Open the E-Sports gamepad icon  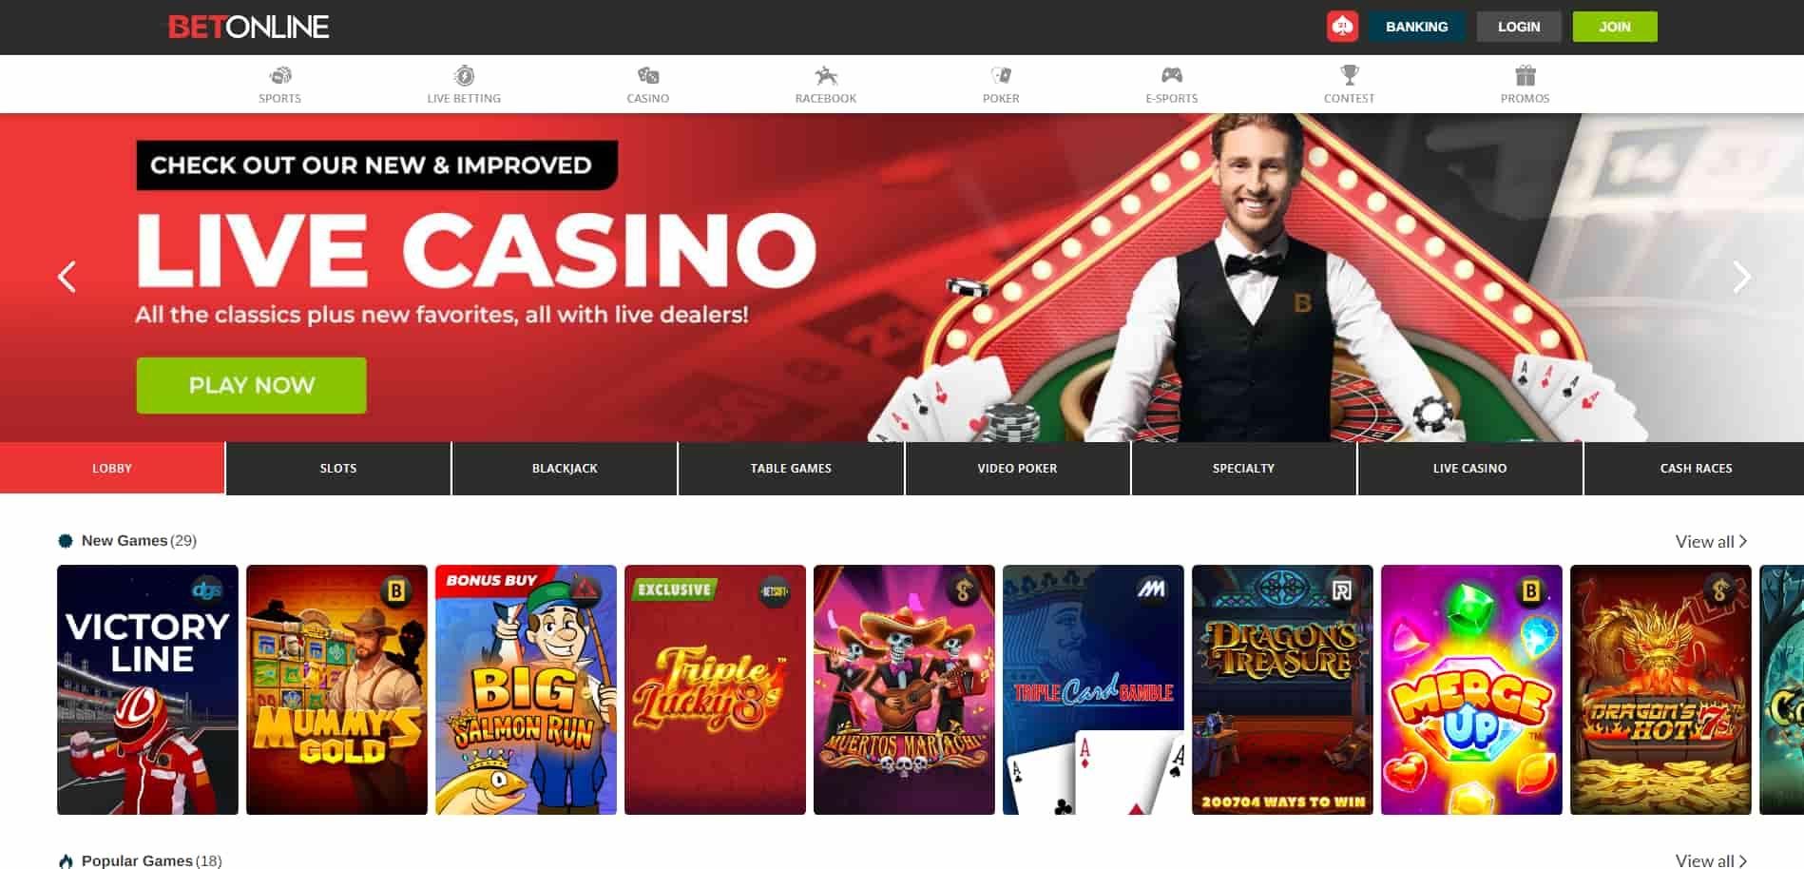tap(1172, 75)
